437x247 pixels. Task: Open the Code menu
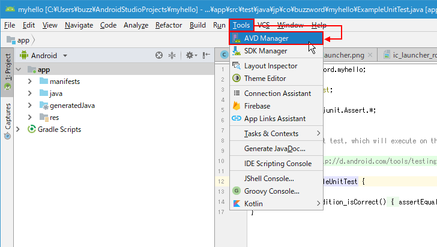108,25
